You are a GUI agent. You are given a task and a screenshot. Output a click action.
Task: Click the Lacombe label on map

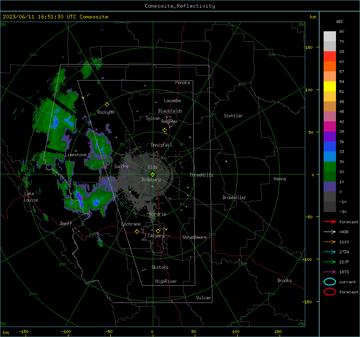172,101
